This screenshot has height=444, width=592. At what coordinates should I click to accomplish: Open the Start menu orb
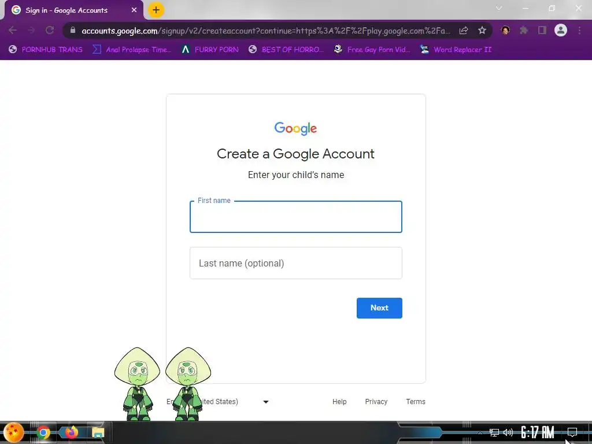14,432
